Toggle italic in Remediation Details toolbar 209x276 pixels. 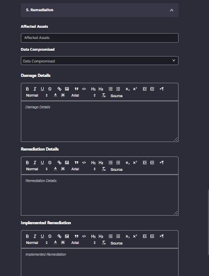tap(35, 162)
